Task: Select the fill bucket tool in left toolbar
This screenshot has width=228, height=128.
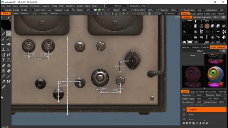Action: click(x=9, y=71)
